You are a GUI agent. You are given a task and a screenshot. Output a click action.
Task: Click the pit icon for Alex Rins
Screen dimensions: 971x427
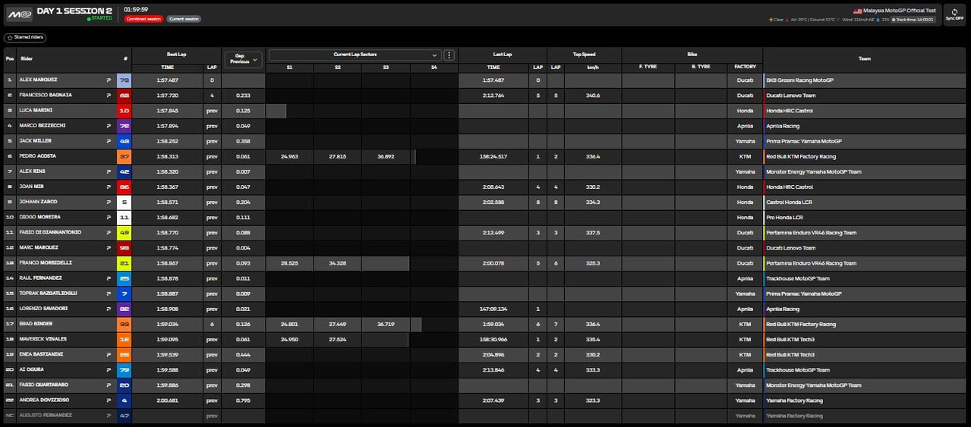(x=108, y=171)
